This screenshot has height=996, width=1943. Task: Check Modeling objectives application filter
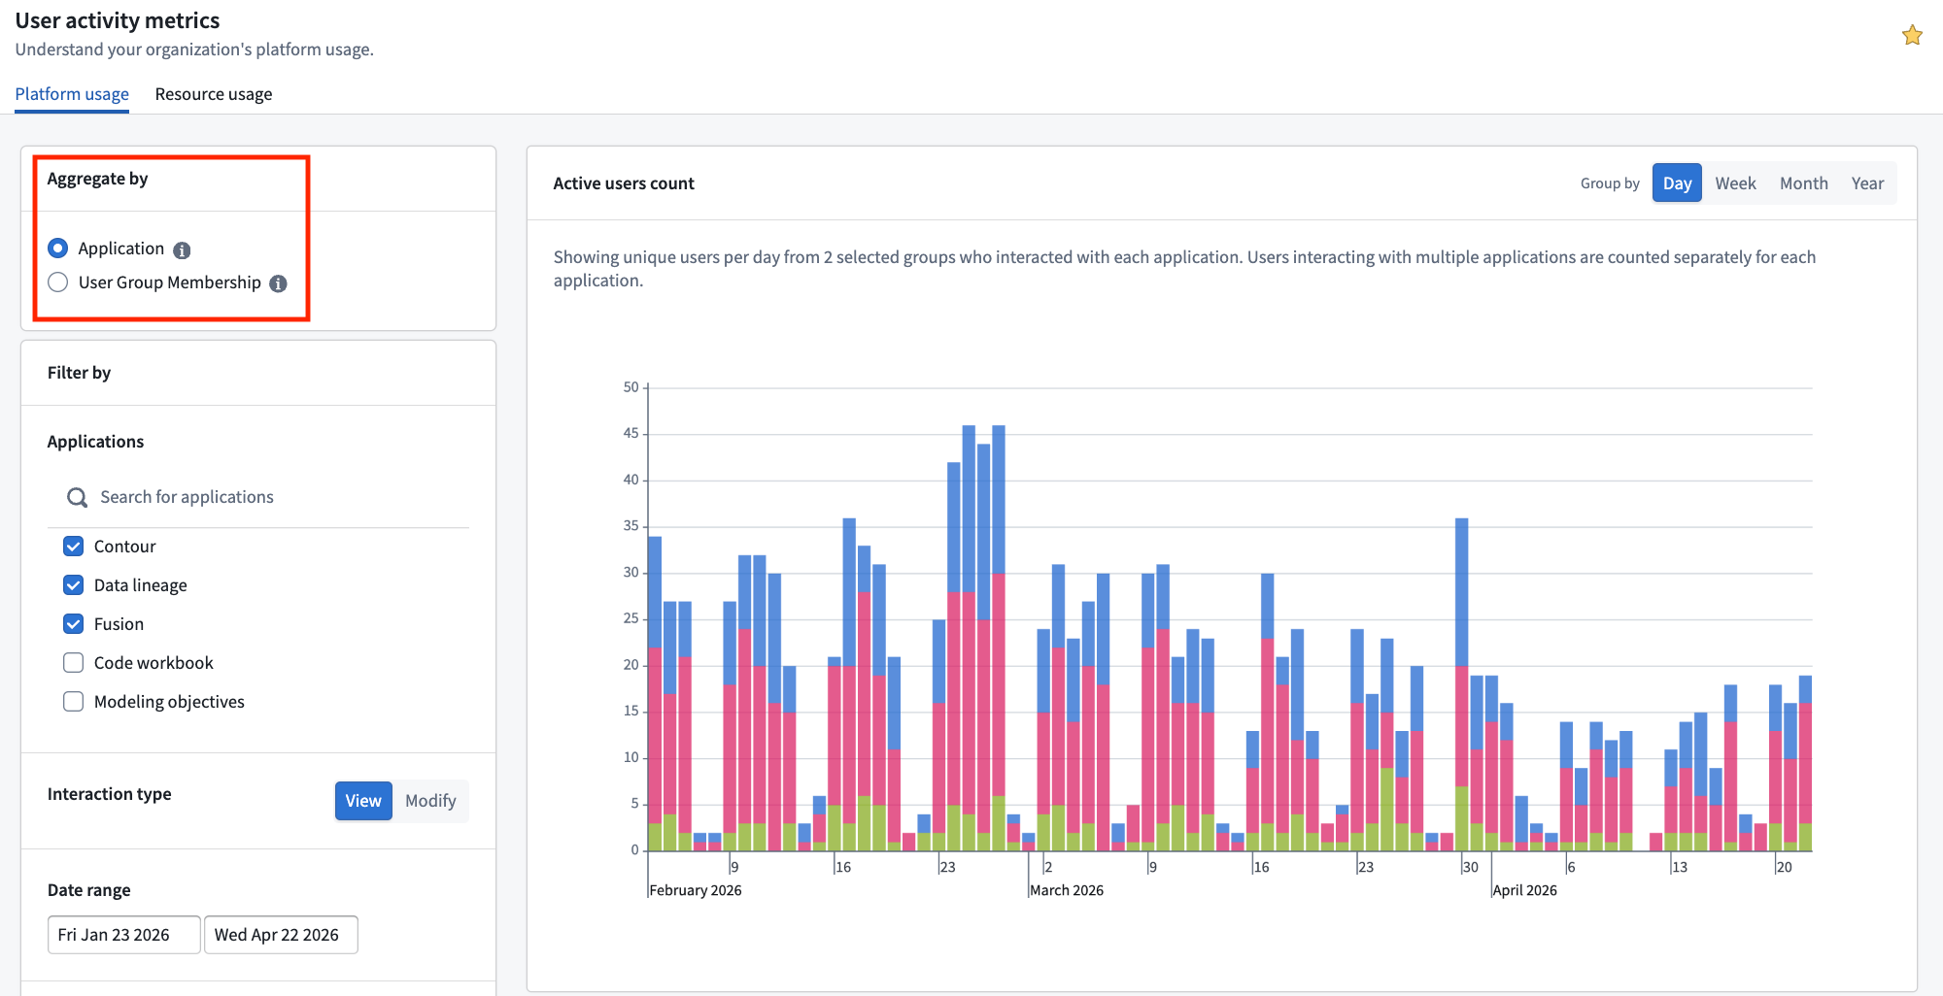(x=73, y=701)
